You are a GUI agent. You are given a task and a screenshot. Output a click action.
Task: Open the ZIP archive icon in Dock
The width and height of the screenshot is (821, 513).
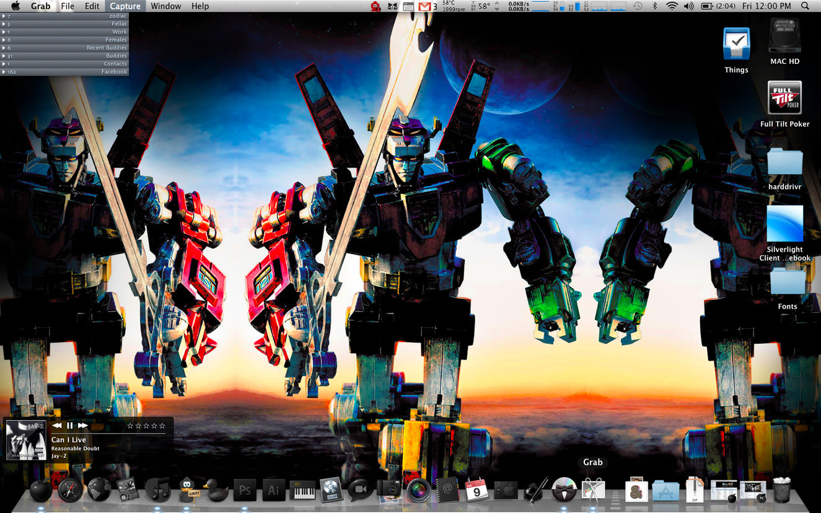coord(694,489)
